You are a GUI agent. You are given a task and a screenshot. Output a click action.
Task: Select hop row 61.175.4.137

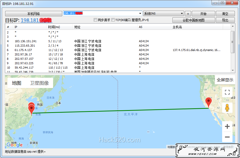pos(118,50)
